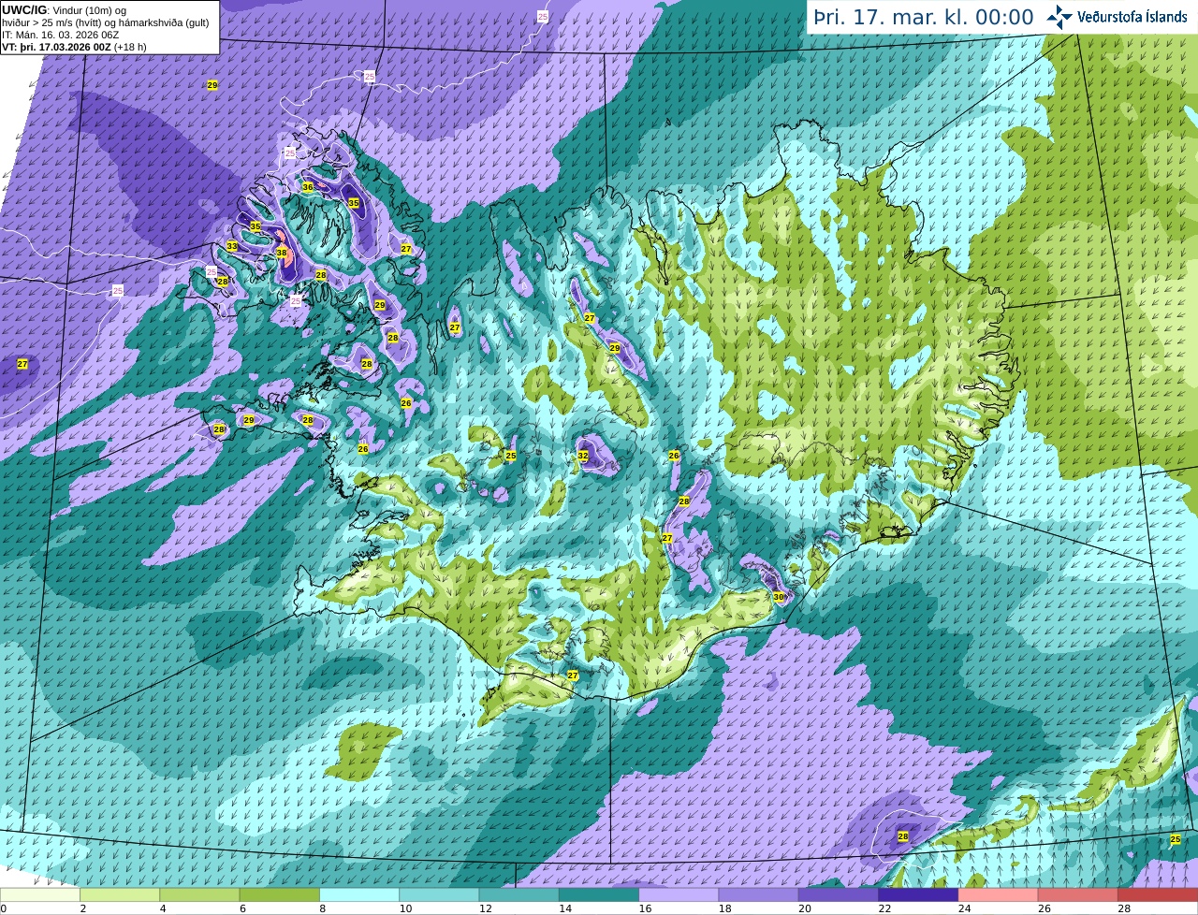Pick the lavender legend swatch between 16 and 18
Screen dimensions: 1198x915
pyautogui.click(x=679, y=895)
